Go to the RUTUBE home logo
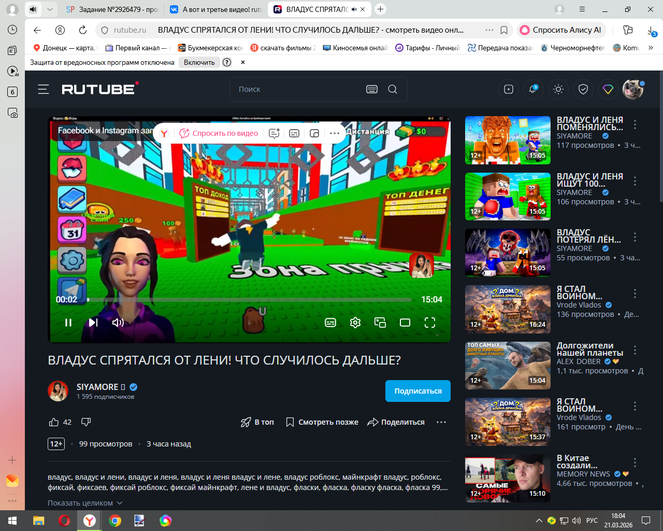663x531 pixels. click(x=100, y=89)
